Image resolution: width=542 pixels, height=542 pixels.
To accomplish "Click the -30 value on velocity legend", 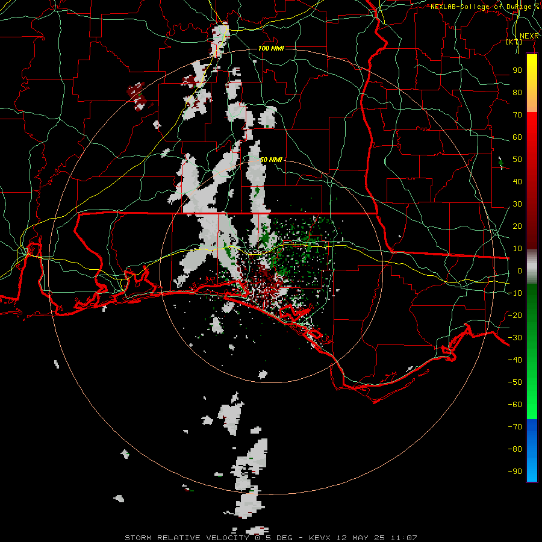I will pos(515,337).
